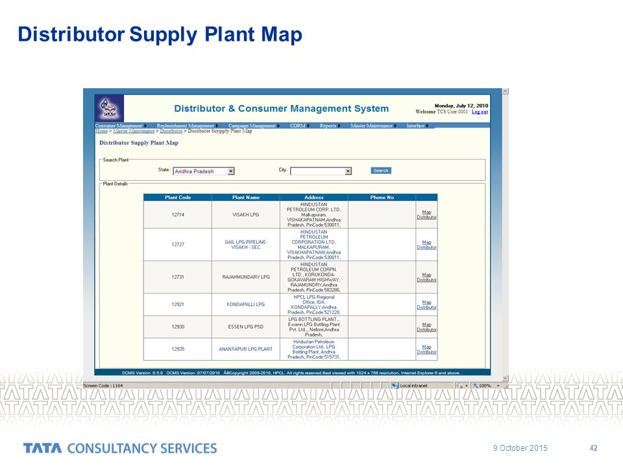The image size is (623, 467).
Task: Click the HPCL logo icon
Action: pyautogui.click(x=109, y=108)
